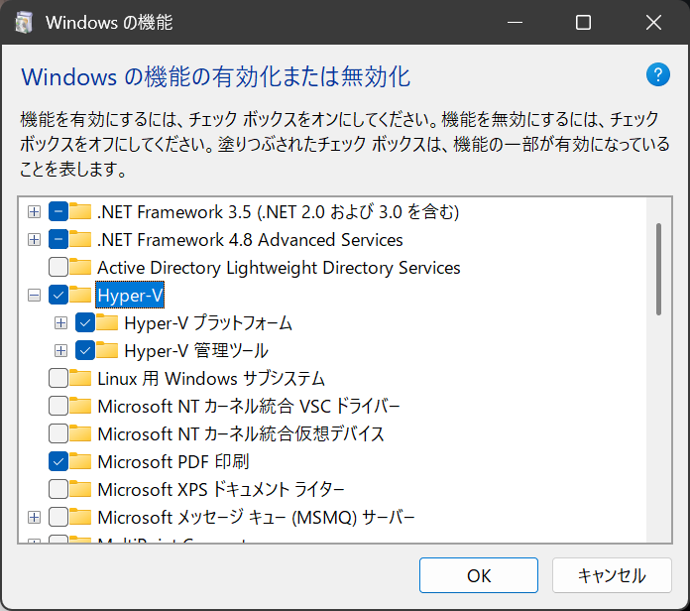This screenshot has width=690, height=611.
Task: Click folder icon beside Hyper-V 管理ツール
Action: click(109, 350)
